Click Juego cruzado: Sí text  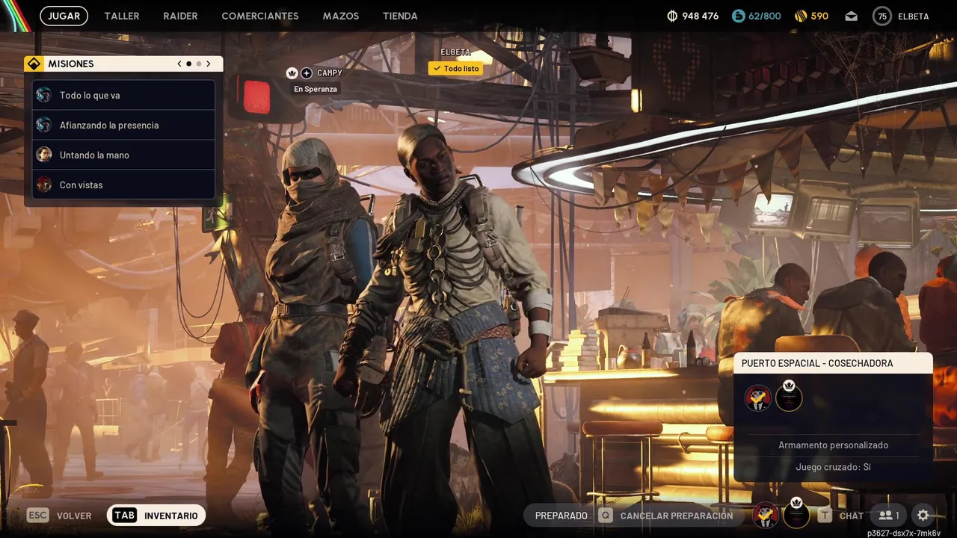point(833,467)
